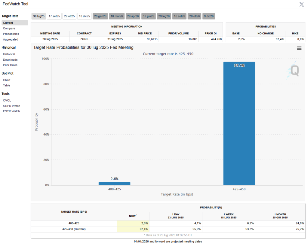Click the 4,1% one-day probability cell
The width and height of the screenshot is (308, 243).
coord(176,223)
